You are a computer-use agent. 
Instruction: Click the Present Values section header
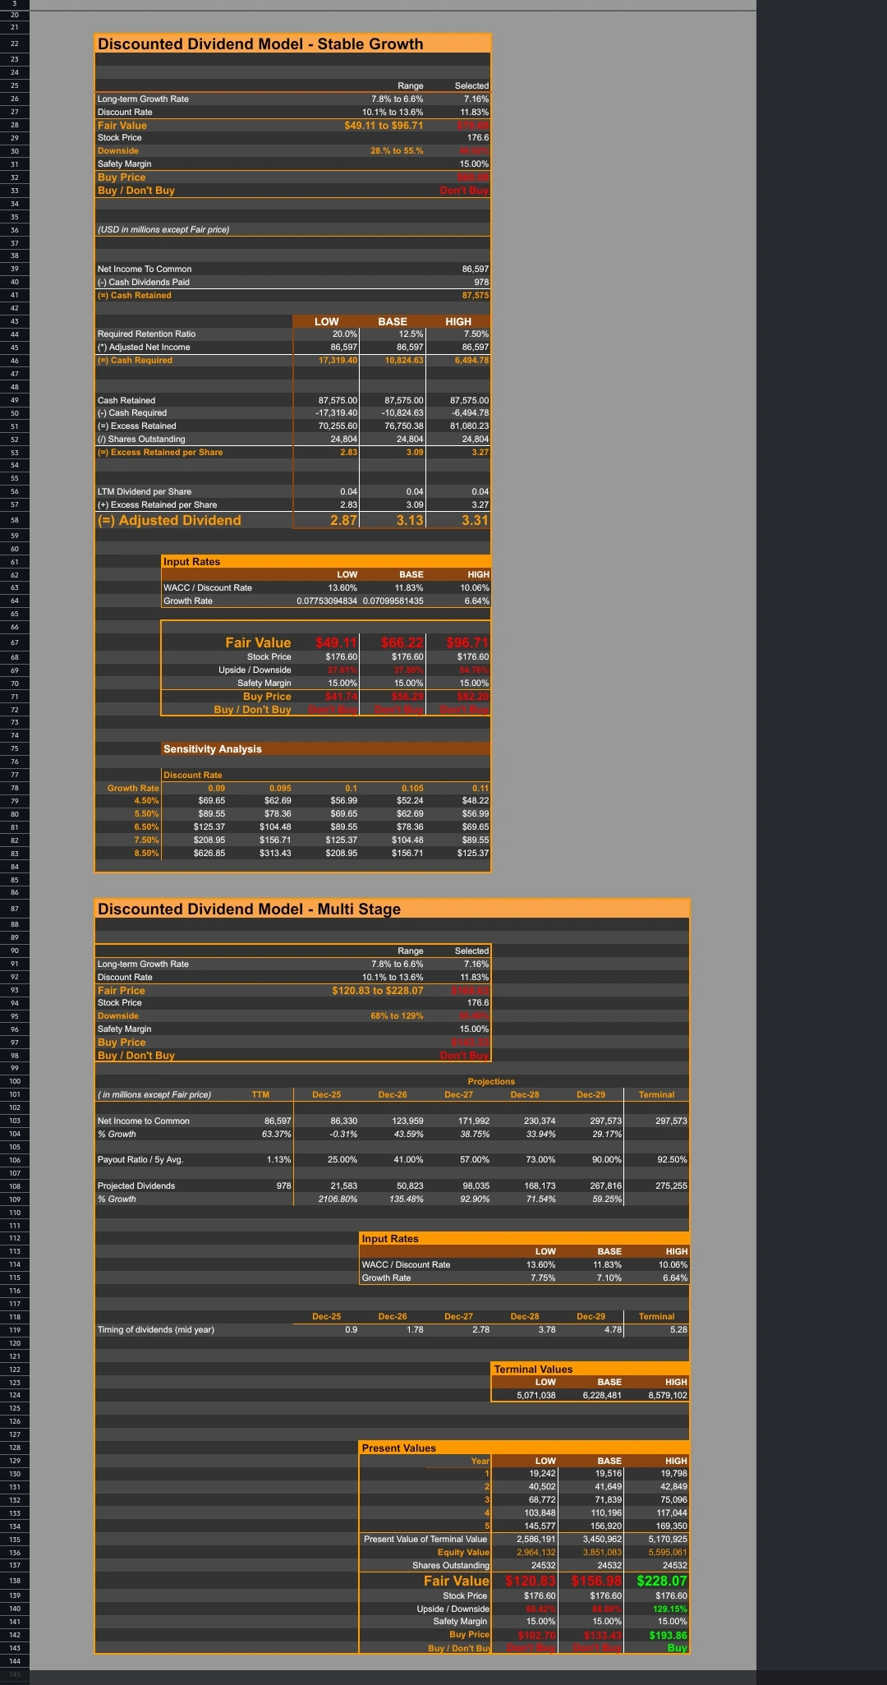[399, 1448]
